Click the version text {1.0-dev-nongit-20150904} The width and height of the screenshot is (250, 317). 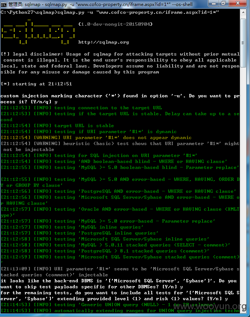[115, 24]
